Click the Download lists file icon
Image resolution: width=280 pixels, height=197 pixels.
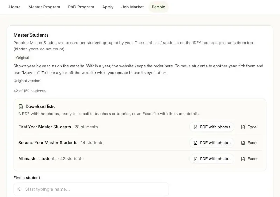[21, 107]
